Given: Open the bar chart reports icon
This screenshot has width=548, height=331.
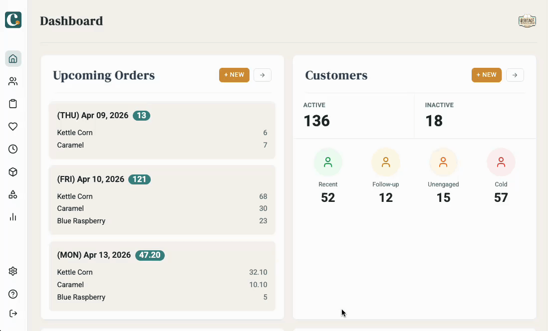Looking at the screenshot, I should pyautogui.click(x=13, y=217).
